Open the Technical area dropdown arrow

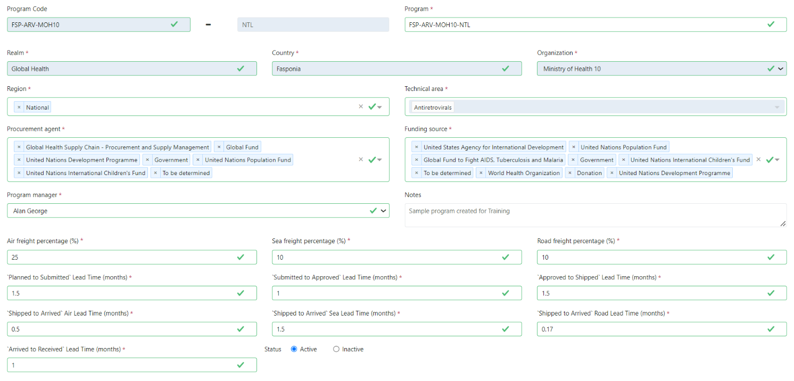click(x=778, y=107)
